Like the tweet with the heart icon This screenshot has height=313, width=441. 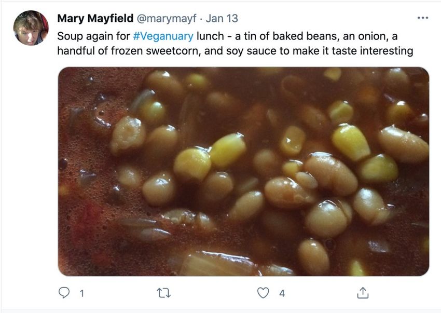click(x=263, y=293)
